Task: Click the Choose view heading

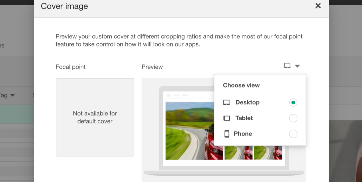Action: coord(241,85)
